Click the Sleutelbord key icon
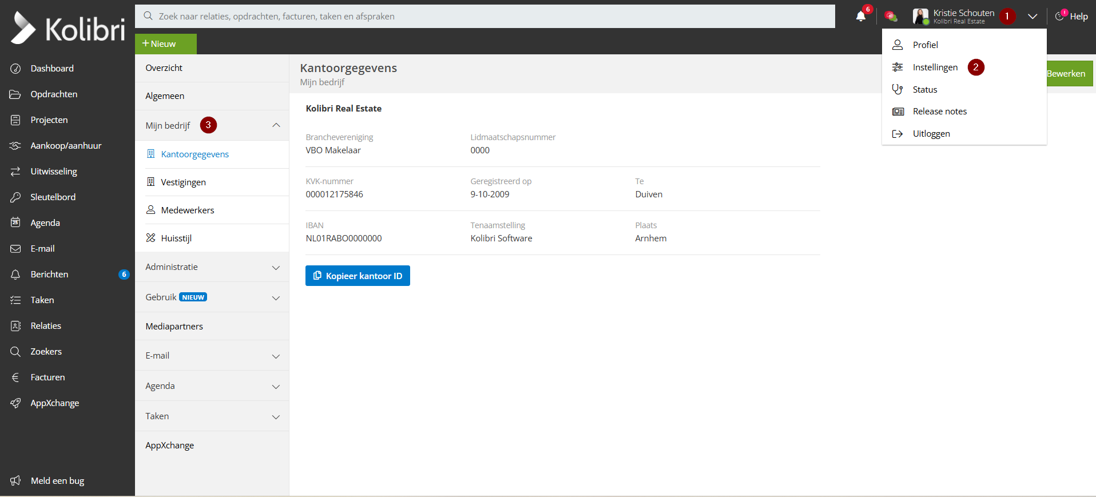 tap(15, 197)
